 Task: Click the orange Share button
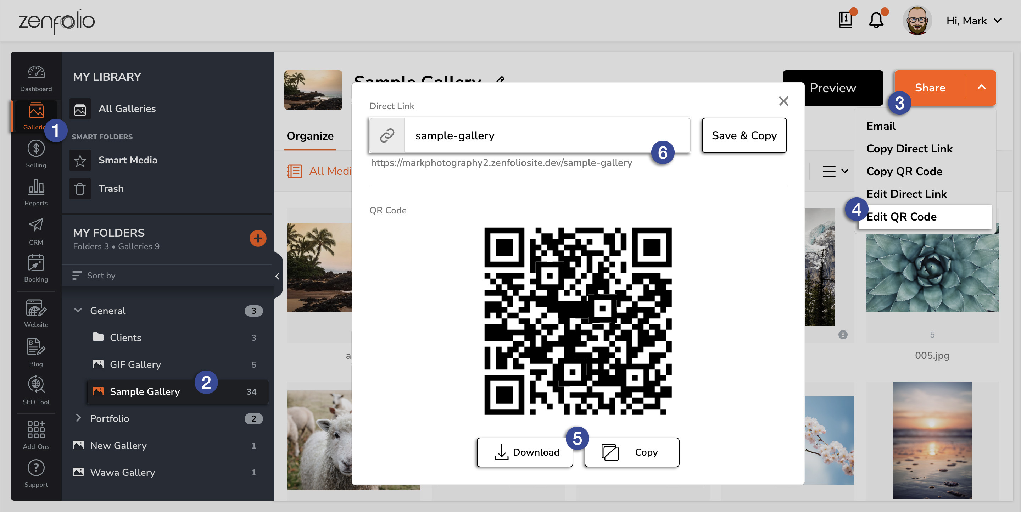tap(930, 88)
